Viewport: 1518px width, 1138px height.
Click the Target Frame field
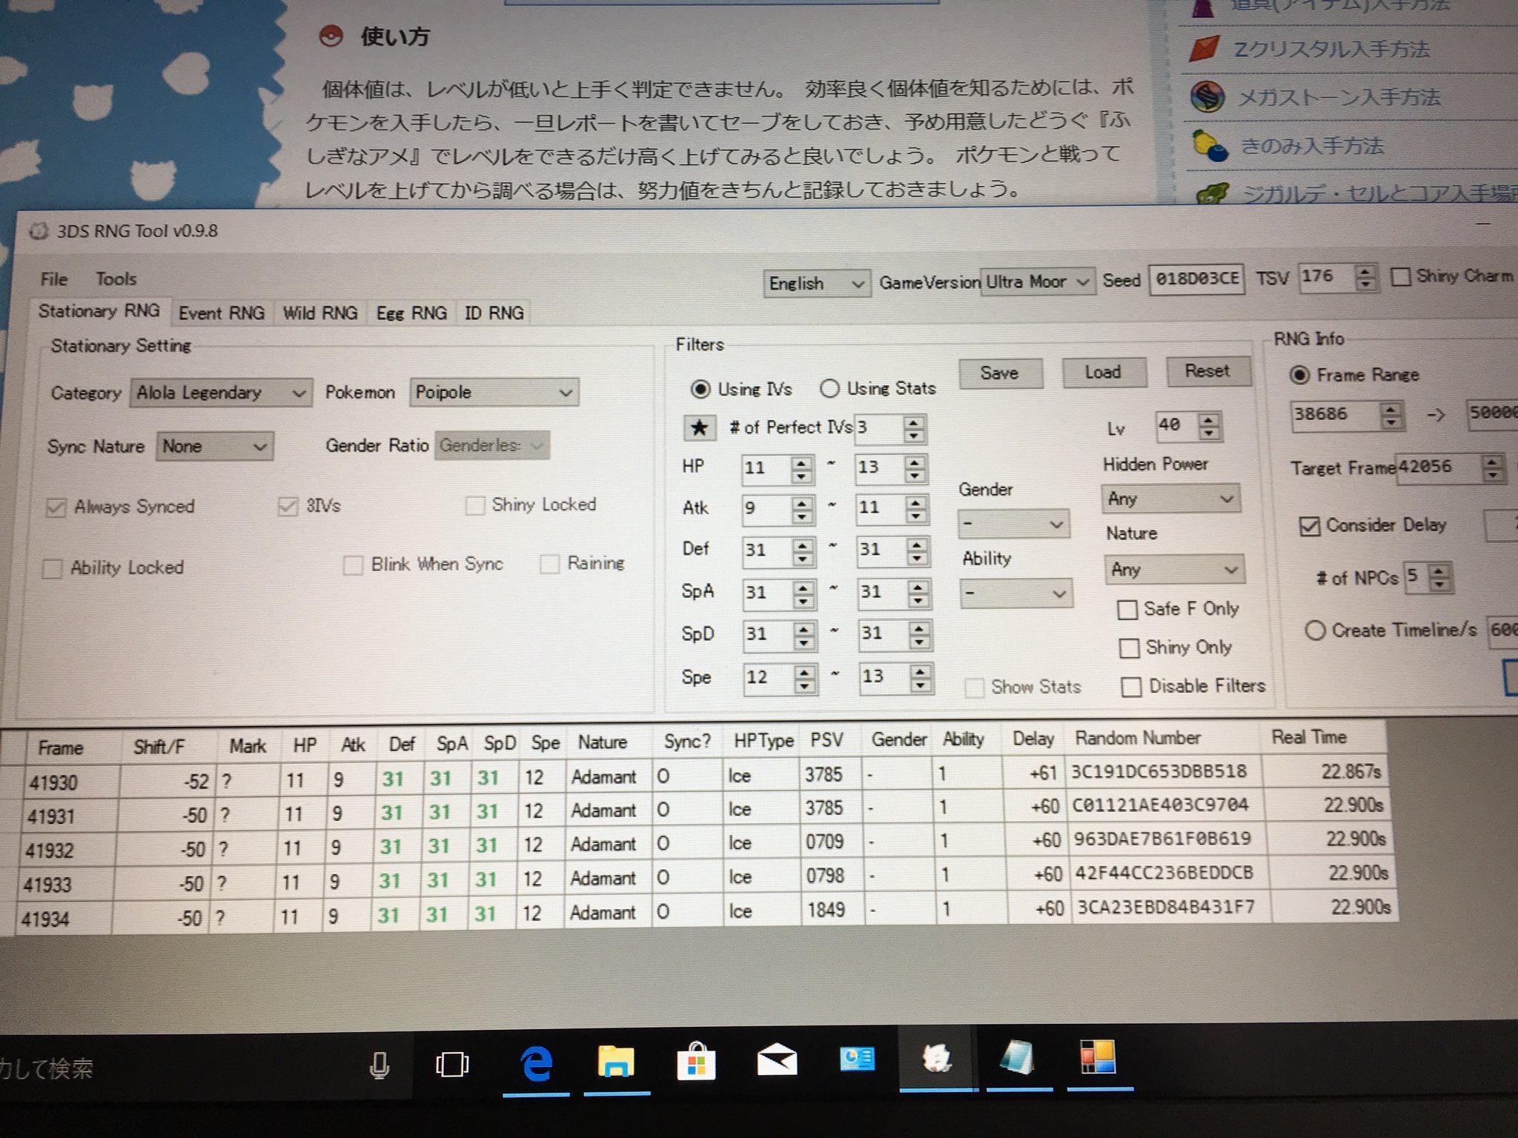[1439, 467]
